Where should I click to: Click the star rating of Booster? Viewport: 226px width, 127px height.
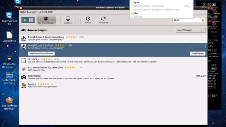pos(43,84)
